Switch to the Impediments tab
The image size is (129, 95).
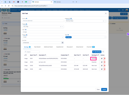coord(60,47)
